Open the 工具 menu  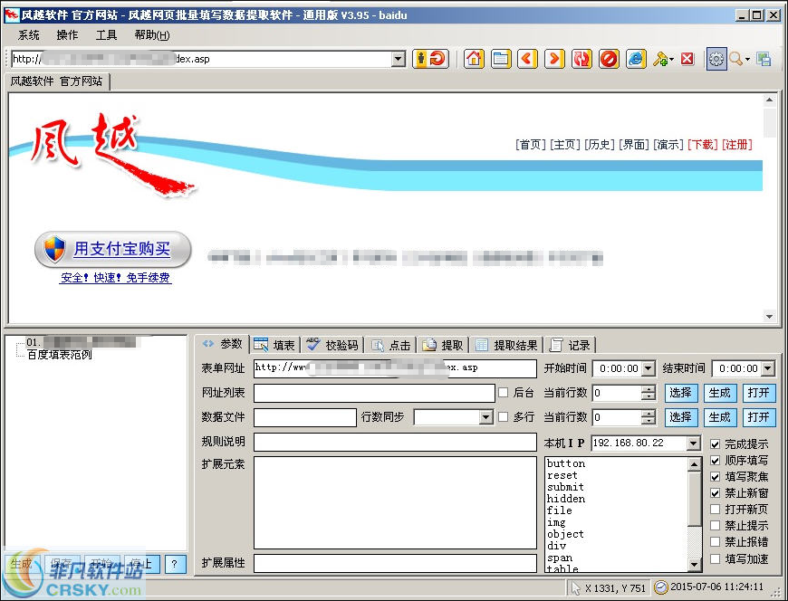click(x=106, y=35)
